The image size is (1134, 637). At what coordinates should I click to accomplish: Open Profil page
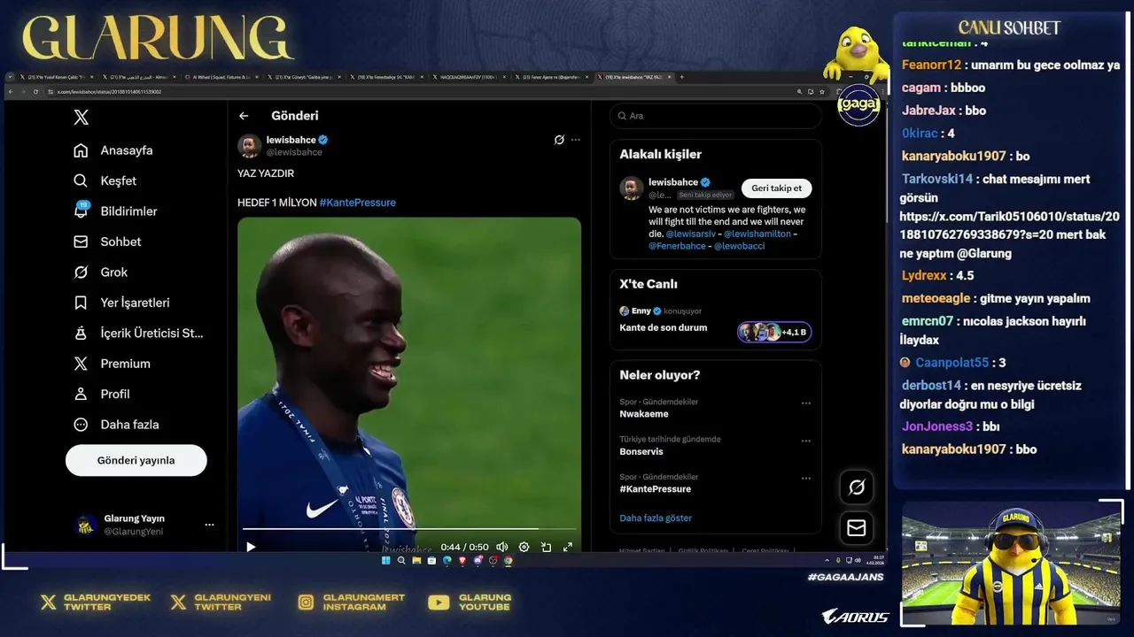[102, 394]
